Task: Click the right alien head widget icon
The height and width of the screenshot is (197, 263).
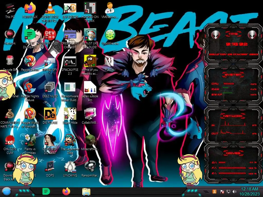Action: 252,35
